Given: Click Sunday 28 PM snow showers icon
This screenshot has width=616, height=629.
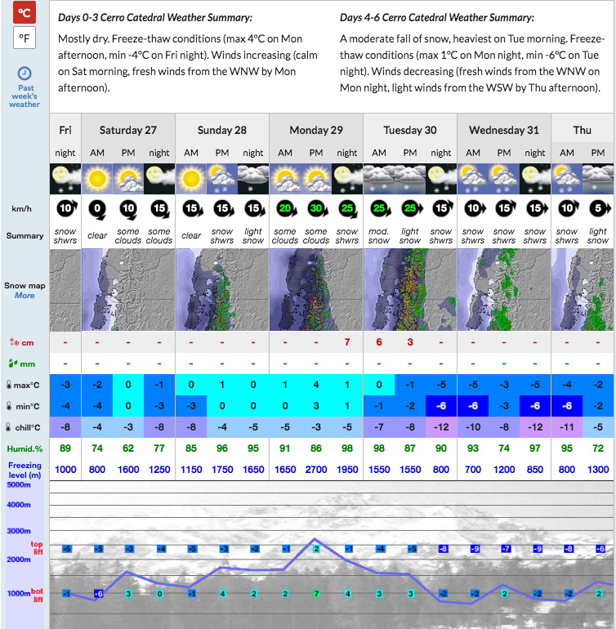Looking at the screenshot, I should 222,179.
